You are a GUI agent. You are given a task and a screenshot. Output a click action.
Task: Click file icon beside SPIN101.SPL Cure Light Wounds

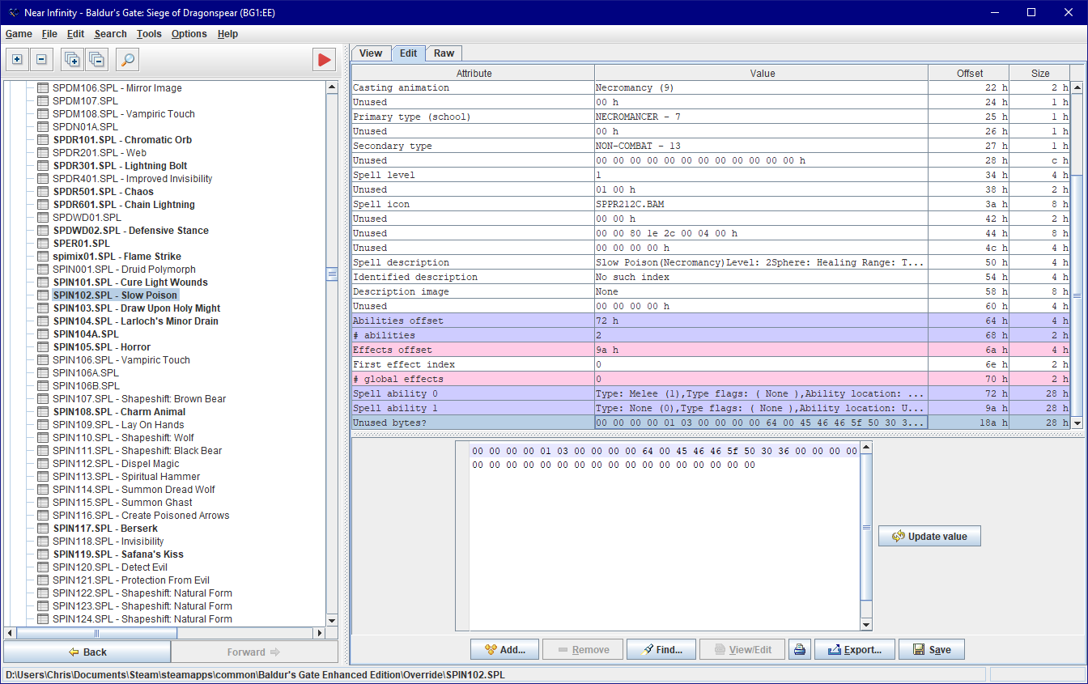click(44, 283)
